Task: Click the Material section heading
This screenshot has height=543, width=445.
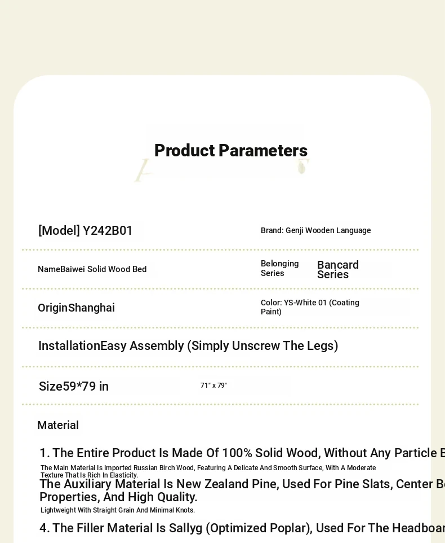Action: click(58, 425)
